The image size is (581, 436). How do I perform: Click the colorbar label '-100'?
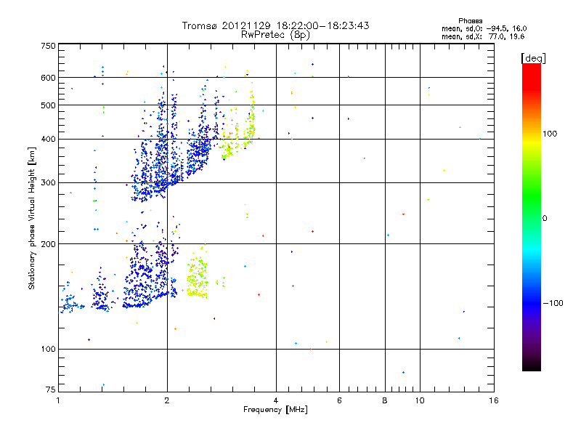click(553, 303)
